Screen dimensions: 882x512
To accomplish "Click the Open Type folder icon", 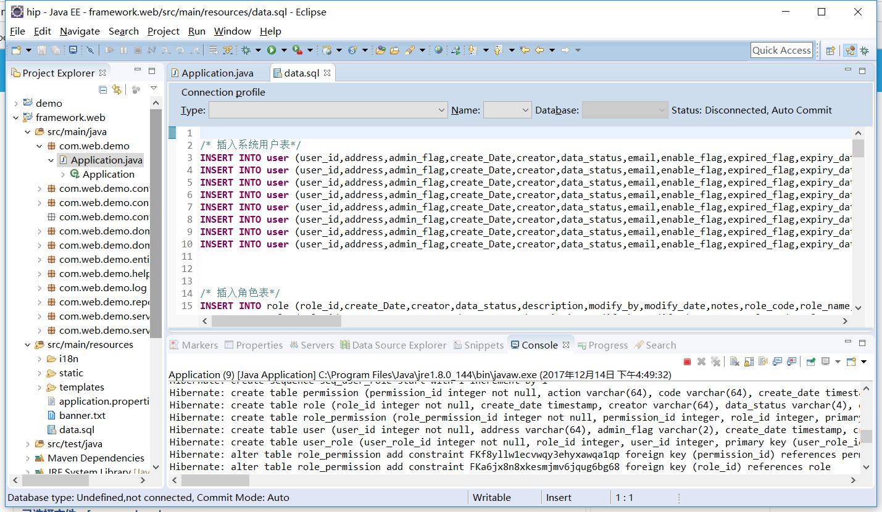I will (x=380, y=50).
